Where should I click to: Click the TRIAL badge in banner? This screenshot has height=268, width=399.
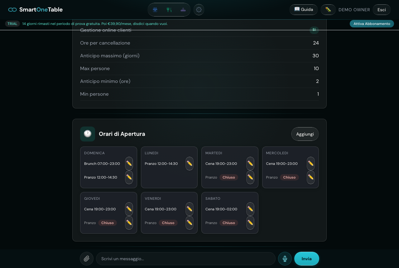12,24
